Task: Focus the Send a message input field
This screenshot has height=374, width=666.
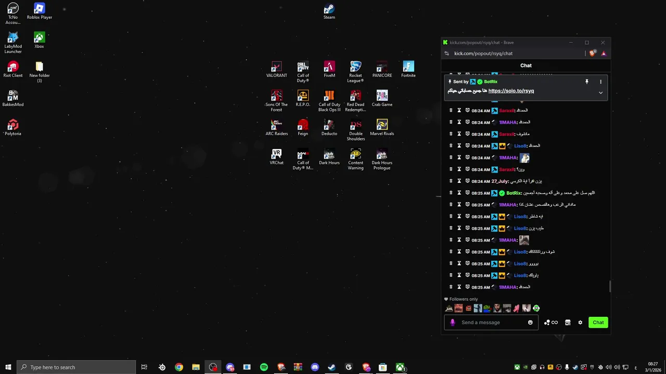Action: click(x=492, y=323)
